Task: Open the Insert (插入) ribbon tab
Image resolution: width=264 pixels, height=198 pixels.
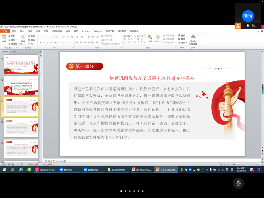Action: [22, 31]
